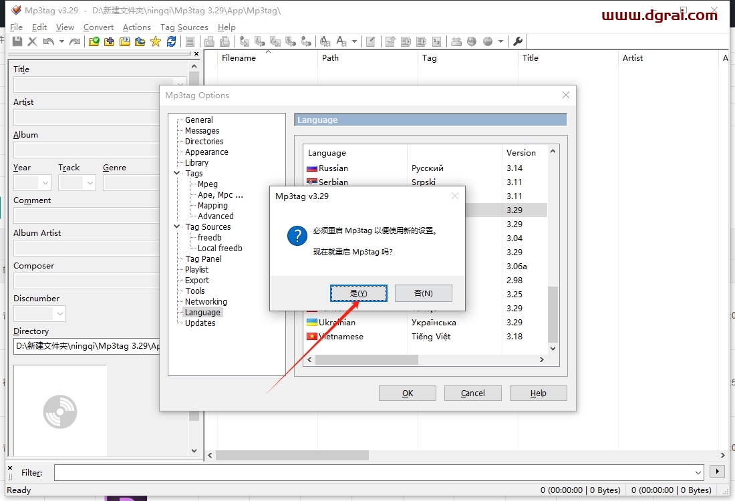Sort files by Filename column header

click(268, 58)
